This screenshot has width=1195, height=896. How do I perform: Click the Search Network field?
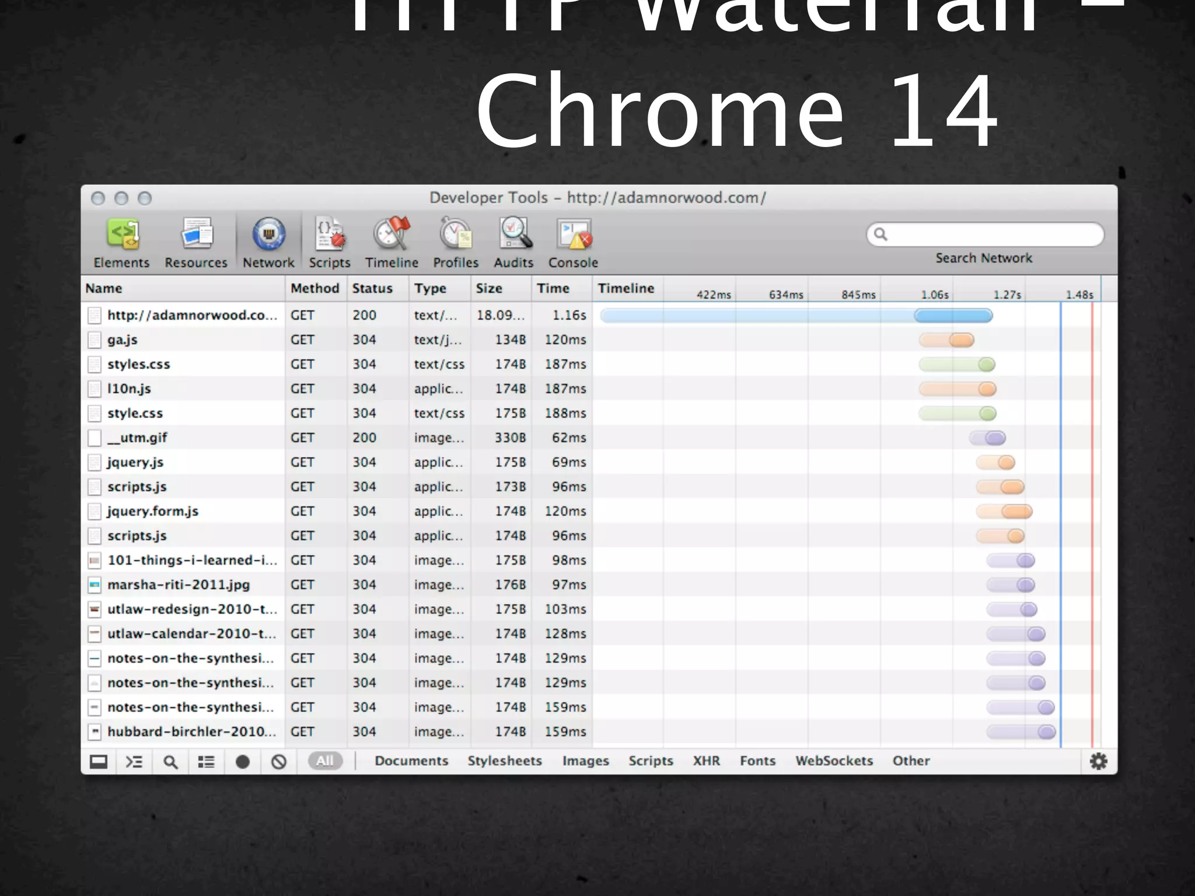[986, 235]
